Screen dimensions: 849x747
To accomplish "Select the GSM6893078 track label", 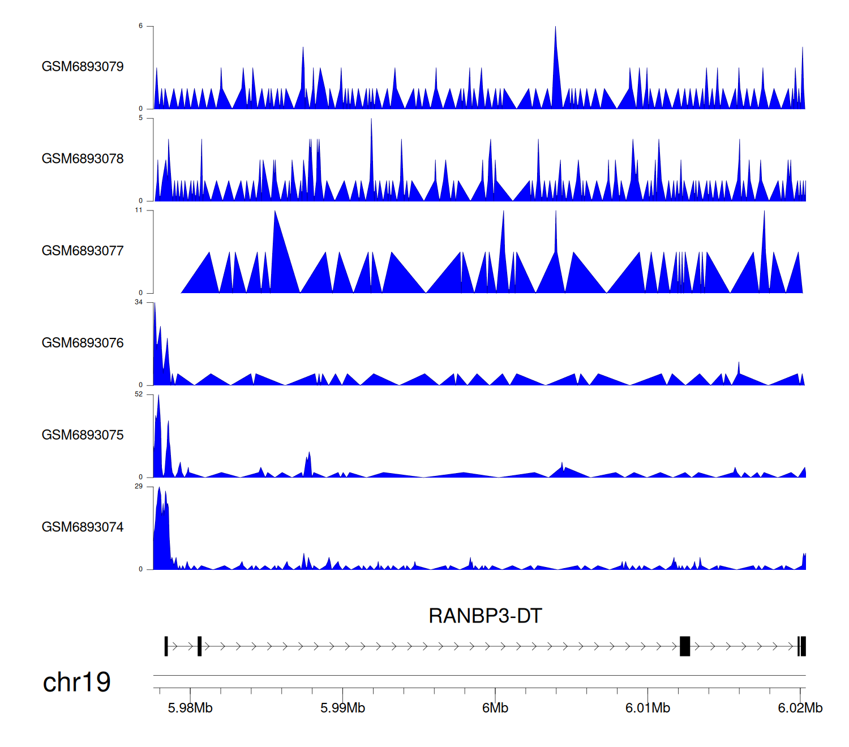I will click(83, 159).
